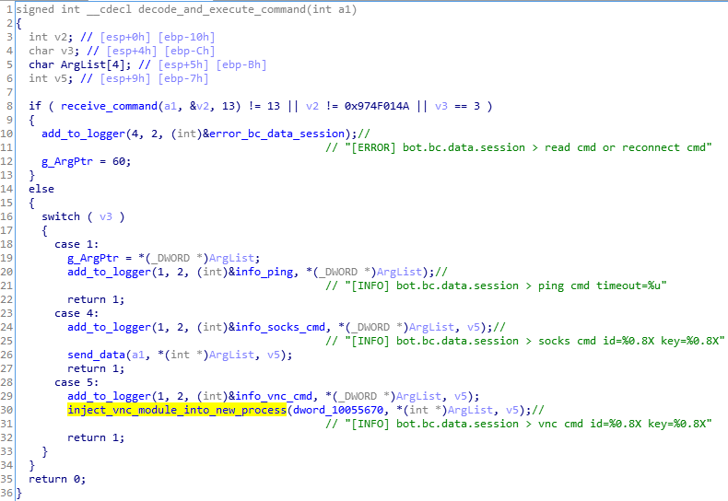Viewport: 728px width, 501px height.
Task: Click add_to_logger on the info_socks_cmd line
Action: point(109,327)
